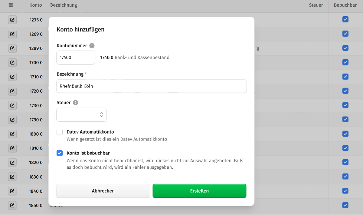Toggle Bebuchbar checkbox for account 1269 0
363x215 pixels.
tap(345, 34)
